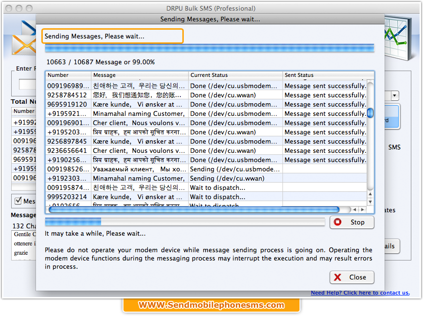
Task: Click the horizontal scrollbar left arrow
Action: (355, 209)
